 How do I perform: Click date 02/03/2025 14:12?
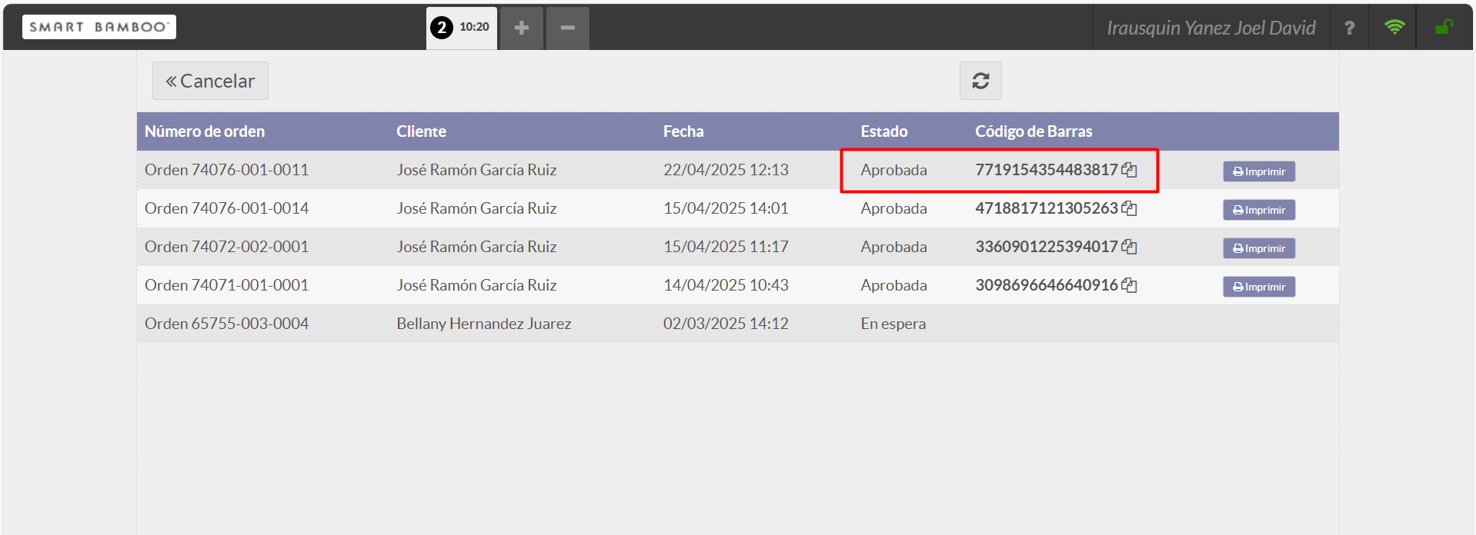coord(726,324)
